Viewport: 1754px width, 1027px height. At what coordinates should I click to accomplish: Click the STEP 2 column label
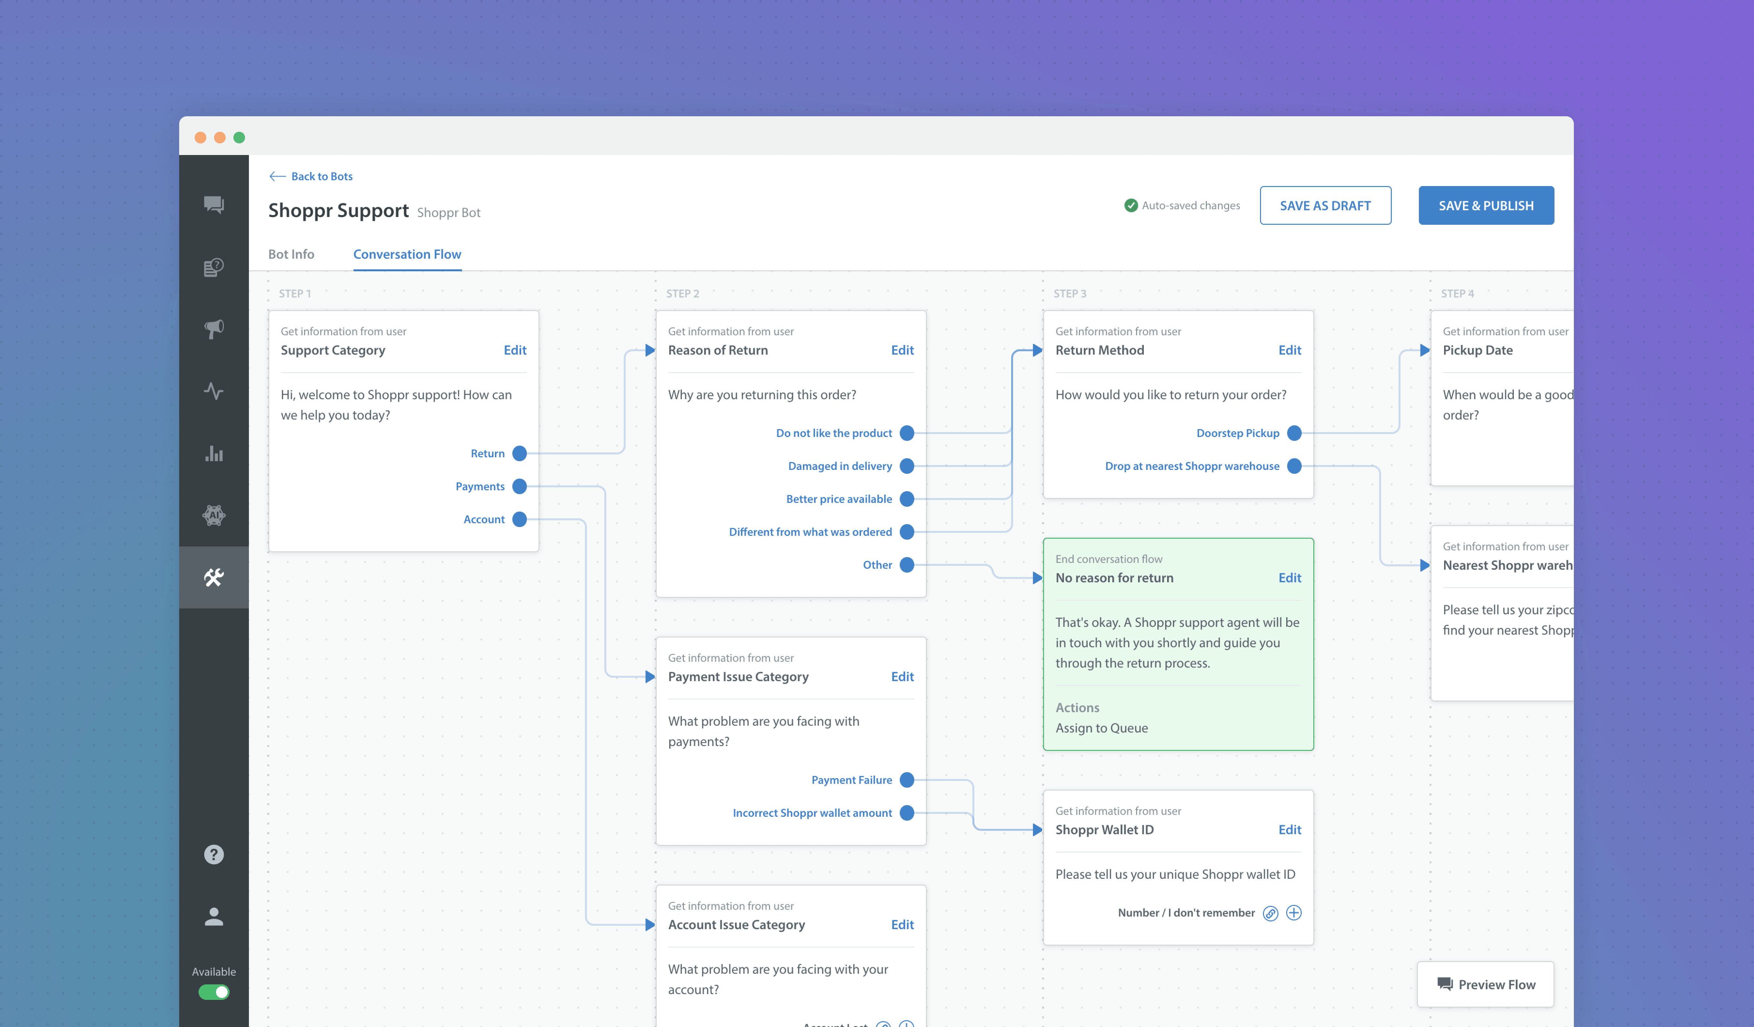pos(683,294)
